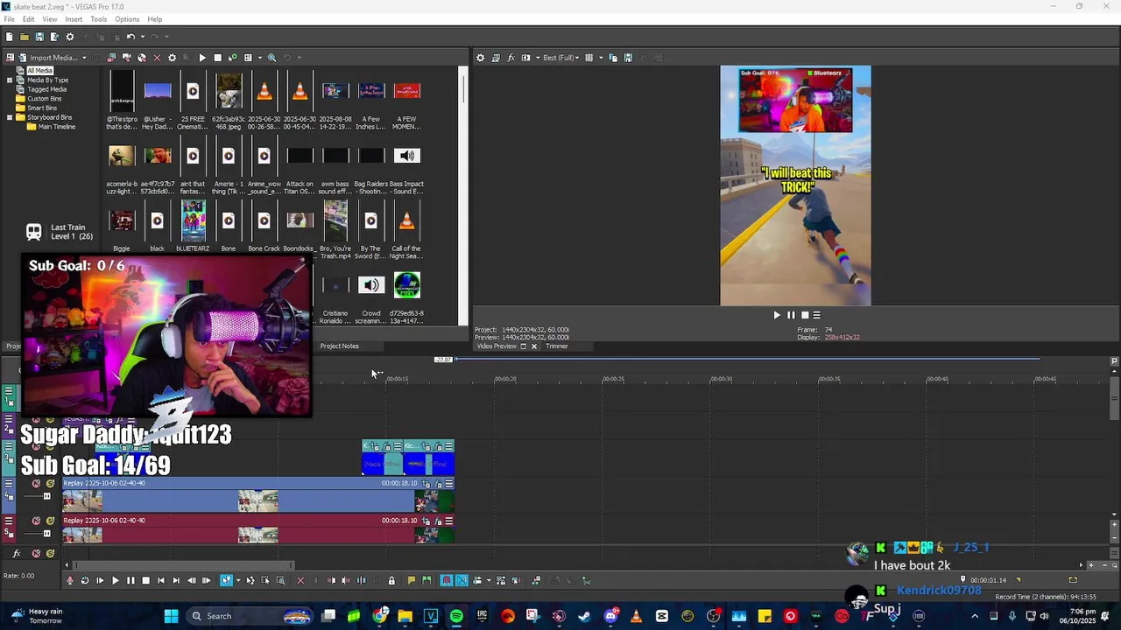
Task: Open the View menu
Action: 50,19
